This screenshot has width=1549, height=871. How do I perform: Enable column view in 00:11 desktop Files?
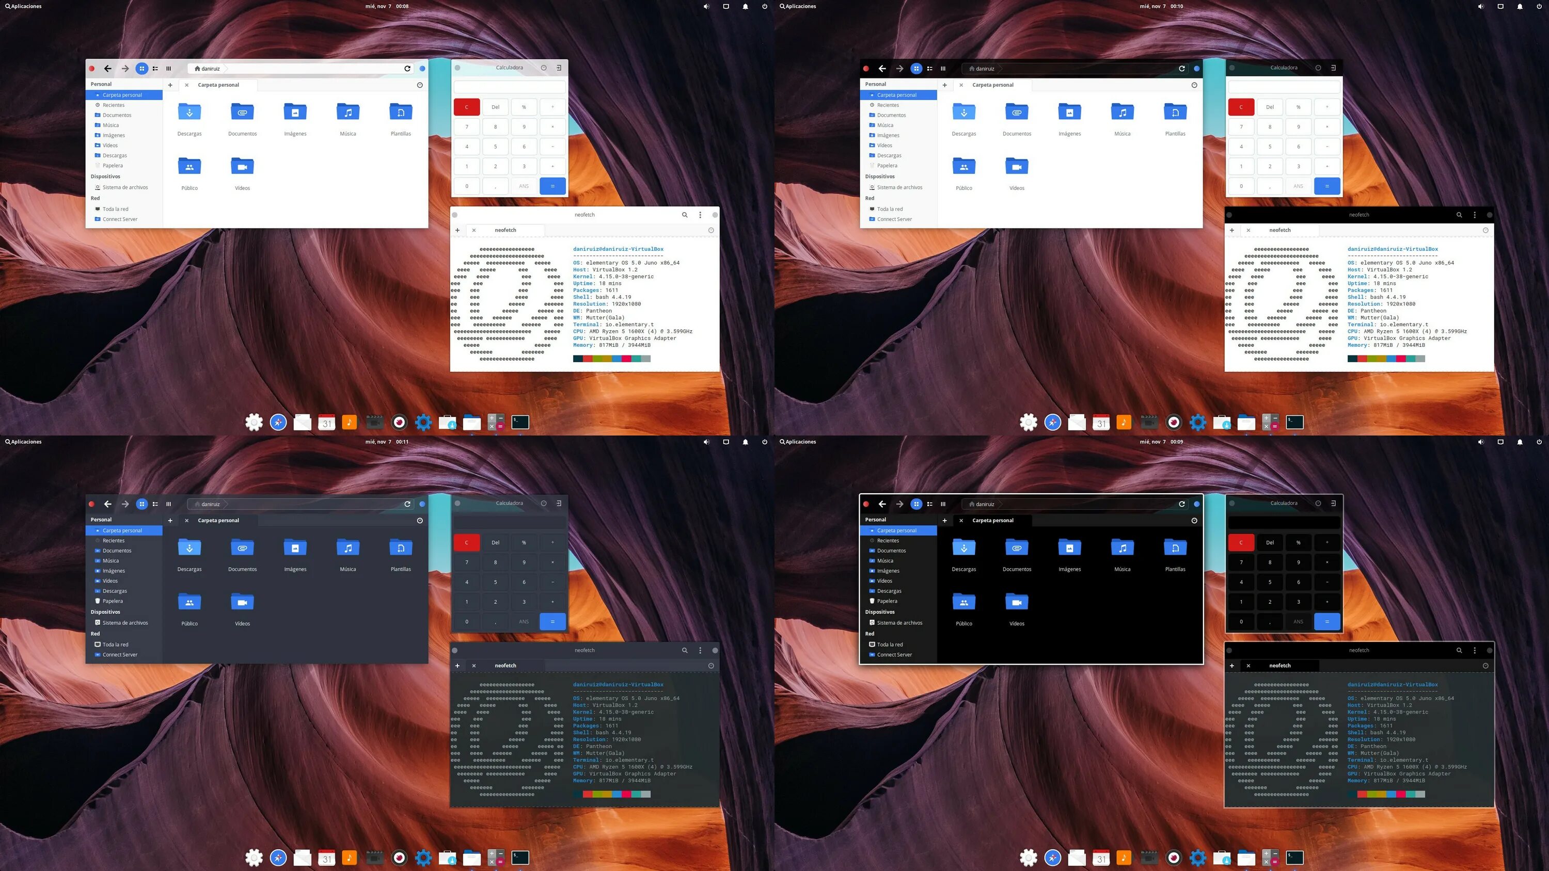click(x=168, y=504)
